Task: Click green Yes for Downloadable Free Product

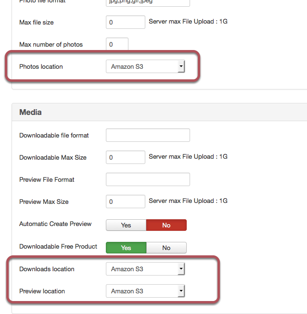Action: coord(126,248)
